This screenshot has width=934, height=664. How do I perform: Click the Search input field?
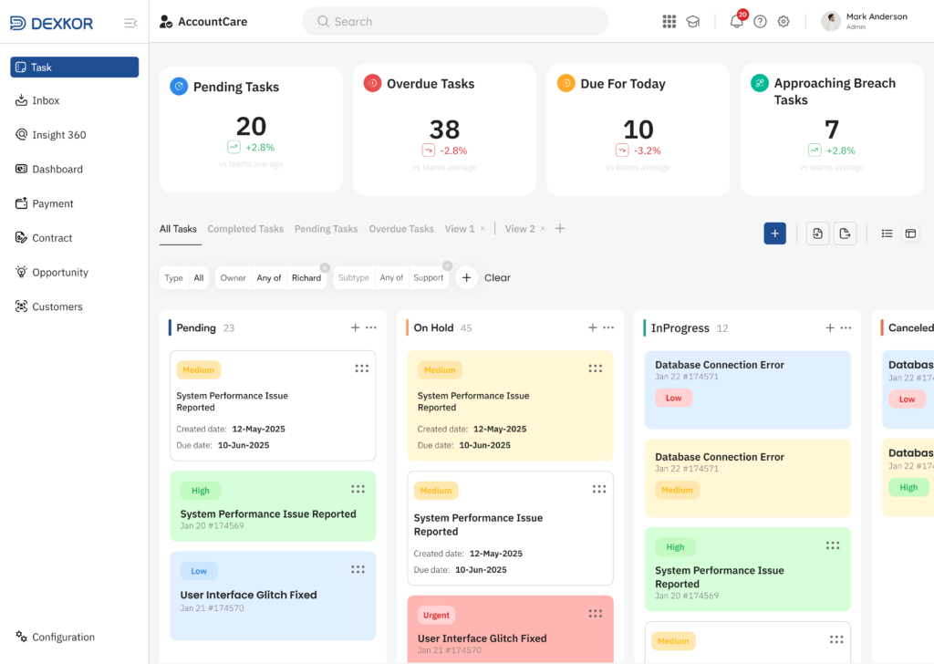pyautogui.click(x=455, y=22)
